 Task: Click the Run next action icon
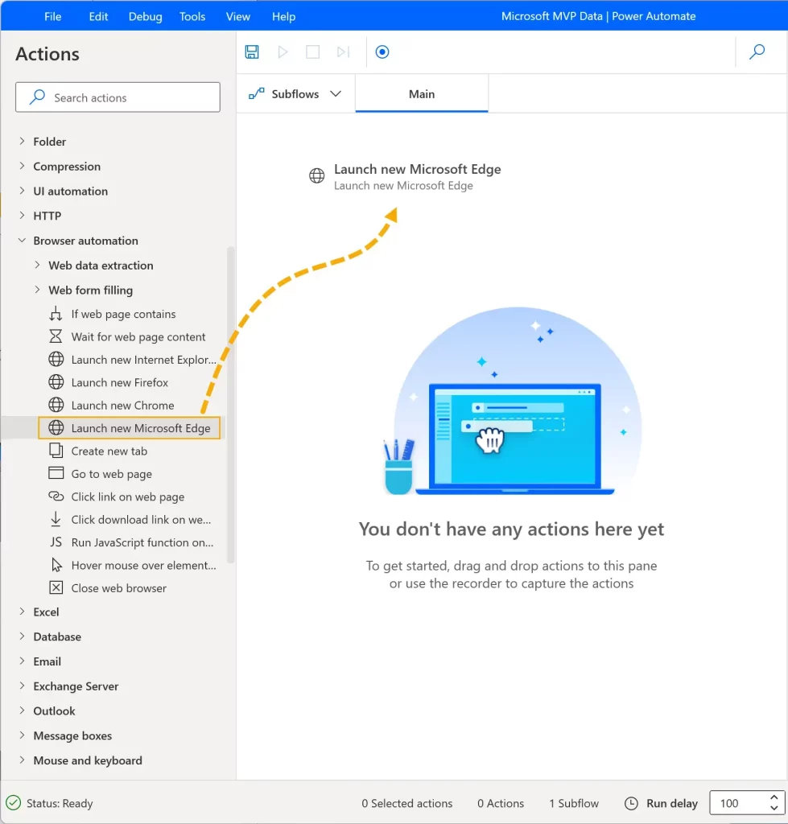coord(343,52)
